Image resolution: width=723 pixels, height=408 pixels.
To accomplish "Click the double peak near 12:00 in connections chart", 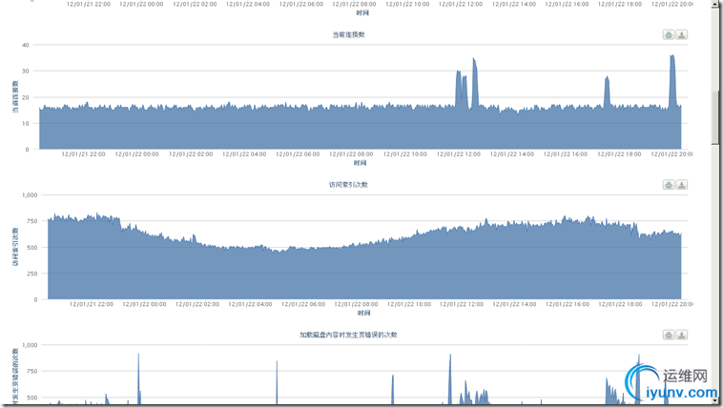I will coord(461,90).
